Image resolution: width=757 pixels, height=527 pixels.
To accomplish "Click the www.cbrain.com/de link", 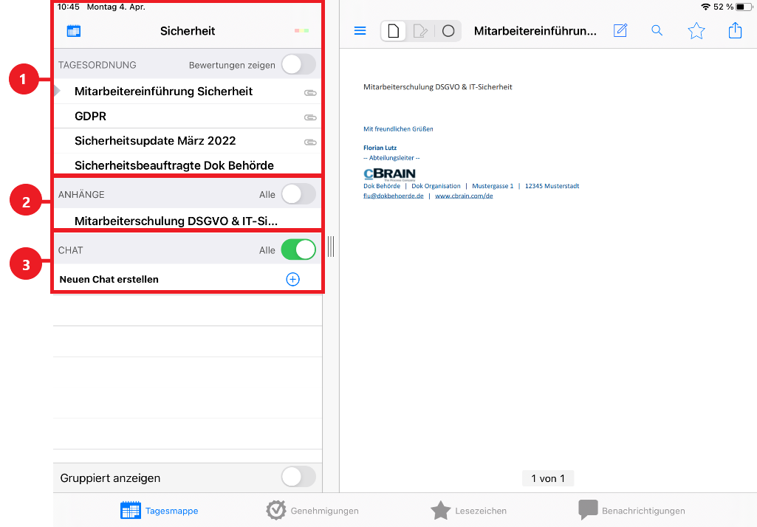I will [464, 196].
